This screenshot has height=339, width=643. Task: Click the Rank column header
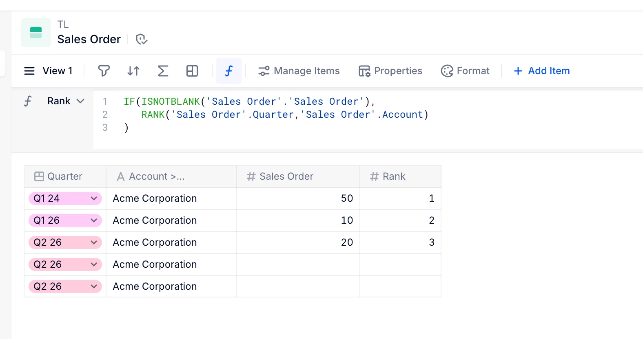pyautogui.click(x=394, y=176)
